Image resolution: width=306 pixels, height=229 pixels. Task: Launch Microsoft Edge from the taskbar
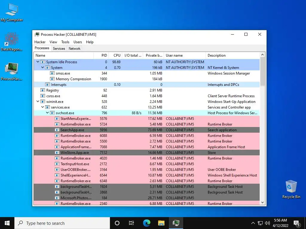coord(147,223)
